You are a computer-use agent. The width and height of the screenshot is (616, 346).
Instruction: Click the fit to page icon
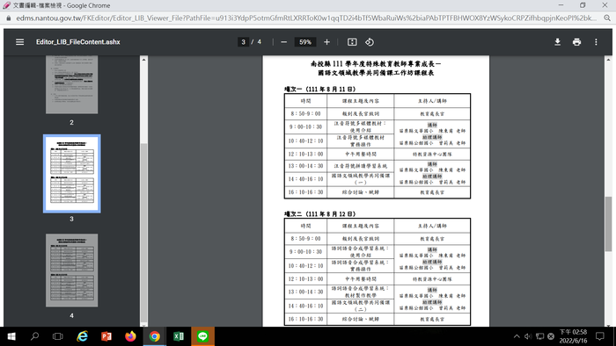352,42
